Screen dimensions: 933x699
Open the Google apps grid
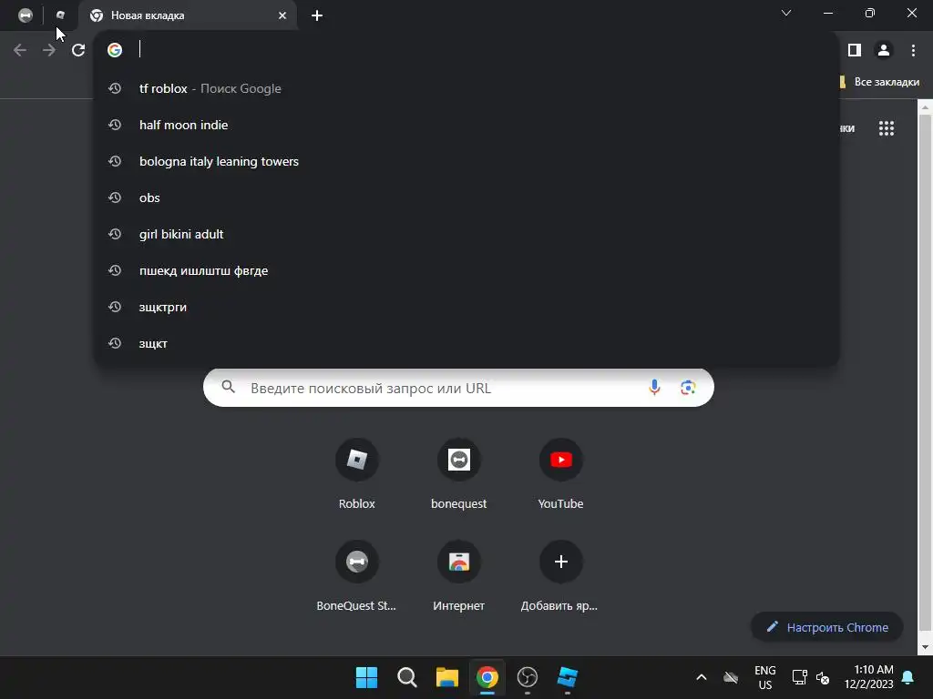pos(887,128)
